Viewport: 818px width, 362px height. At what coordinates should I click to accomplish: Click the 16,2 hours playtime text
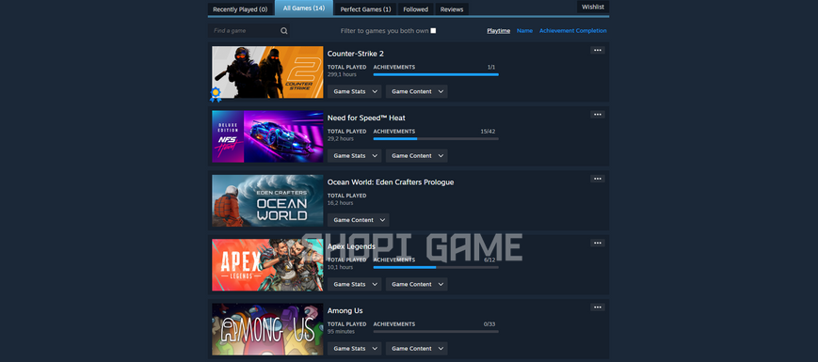(x=340, y=202)
